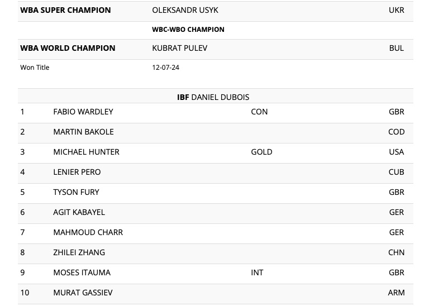Screen dimensions: 424x306
Task: Click Oleksandr Usyk's name
Action: coord(185,10)
